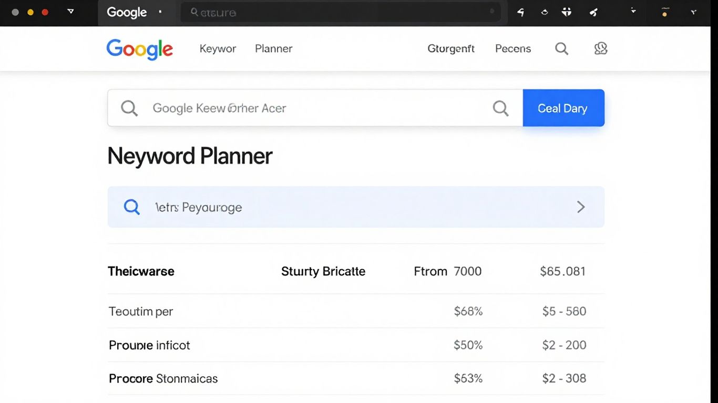718x403 pixels.
Task: Select the Google browser tab
Action: pyautogui.click(x=137, y=13)
